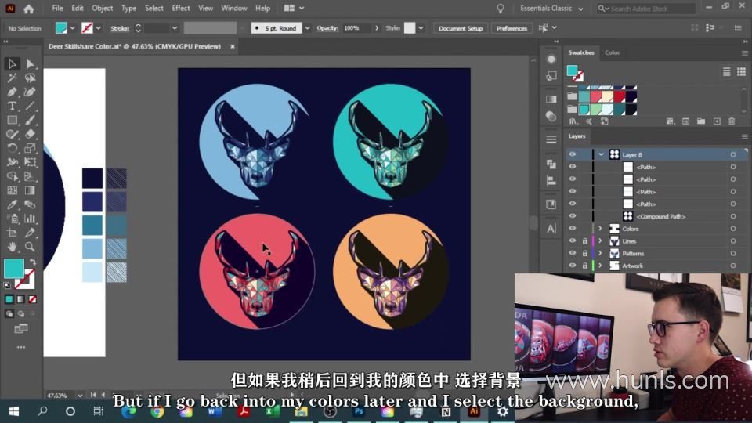Select the Type tool
752x423 pixels.
pos(12,106)
